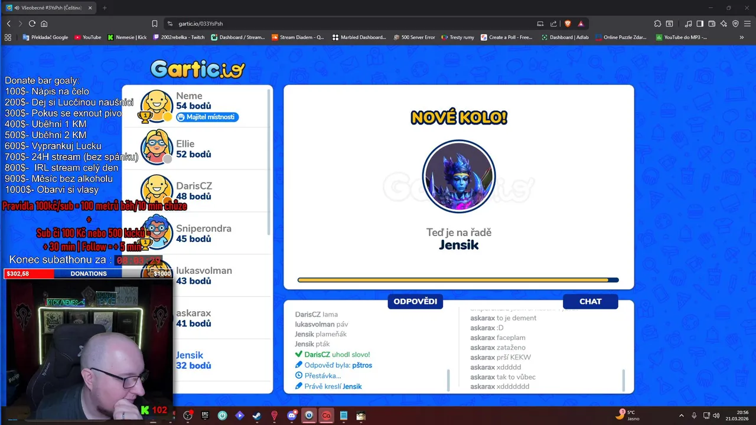756x425 pixels.
Task: Select player askarax in the list
Action: (197, 318)
